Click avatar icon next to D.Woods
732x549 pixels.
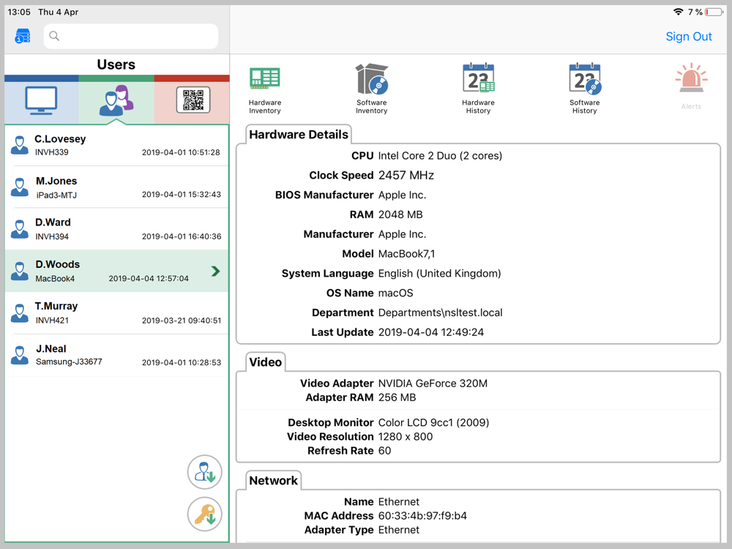(20, 272)
